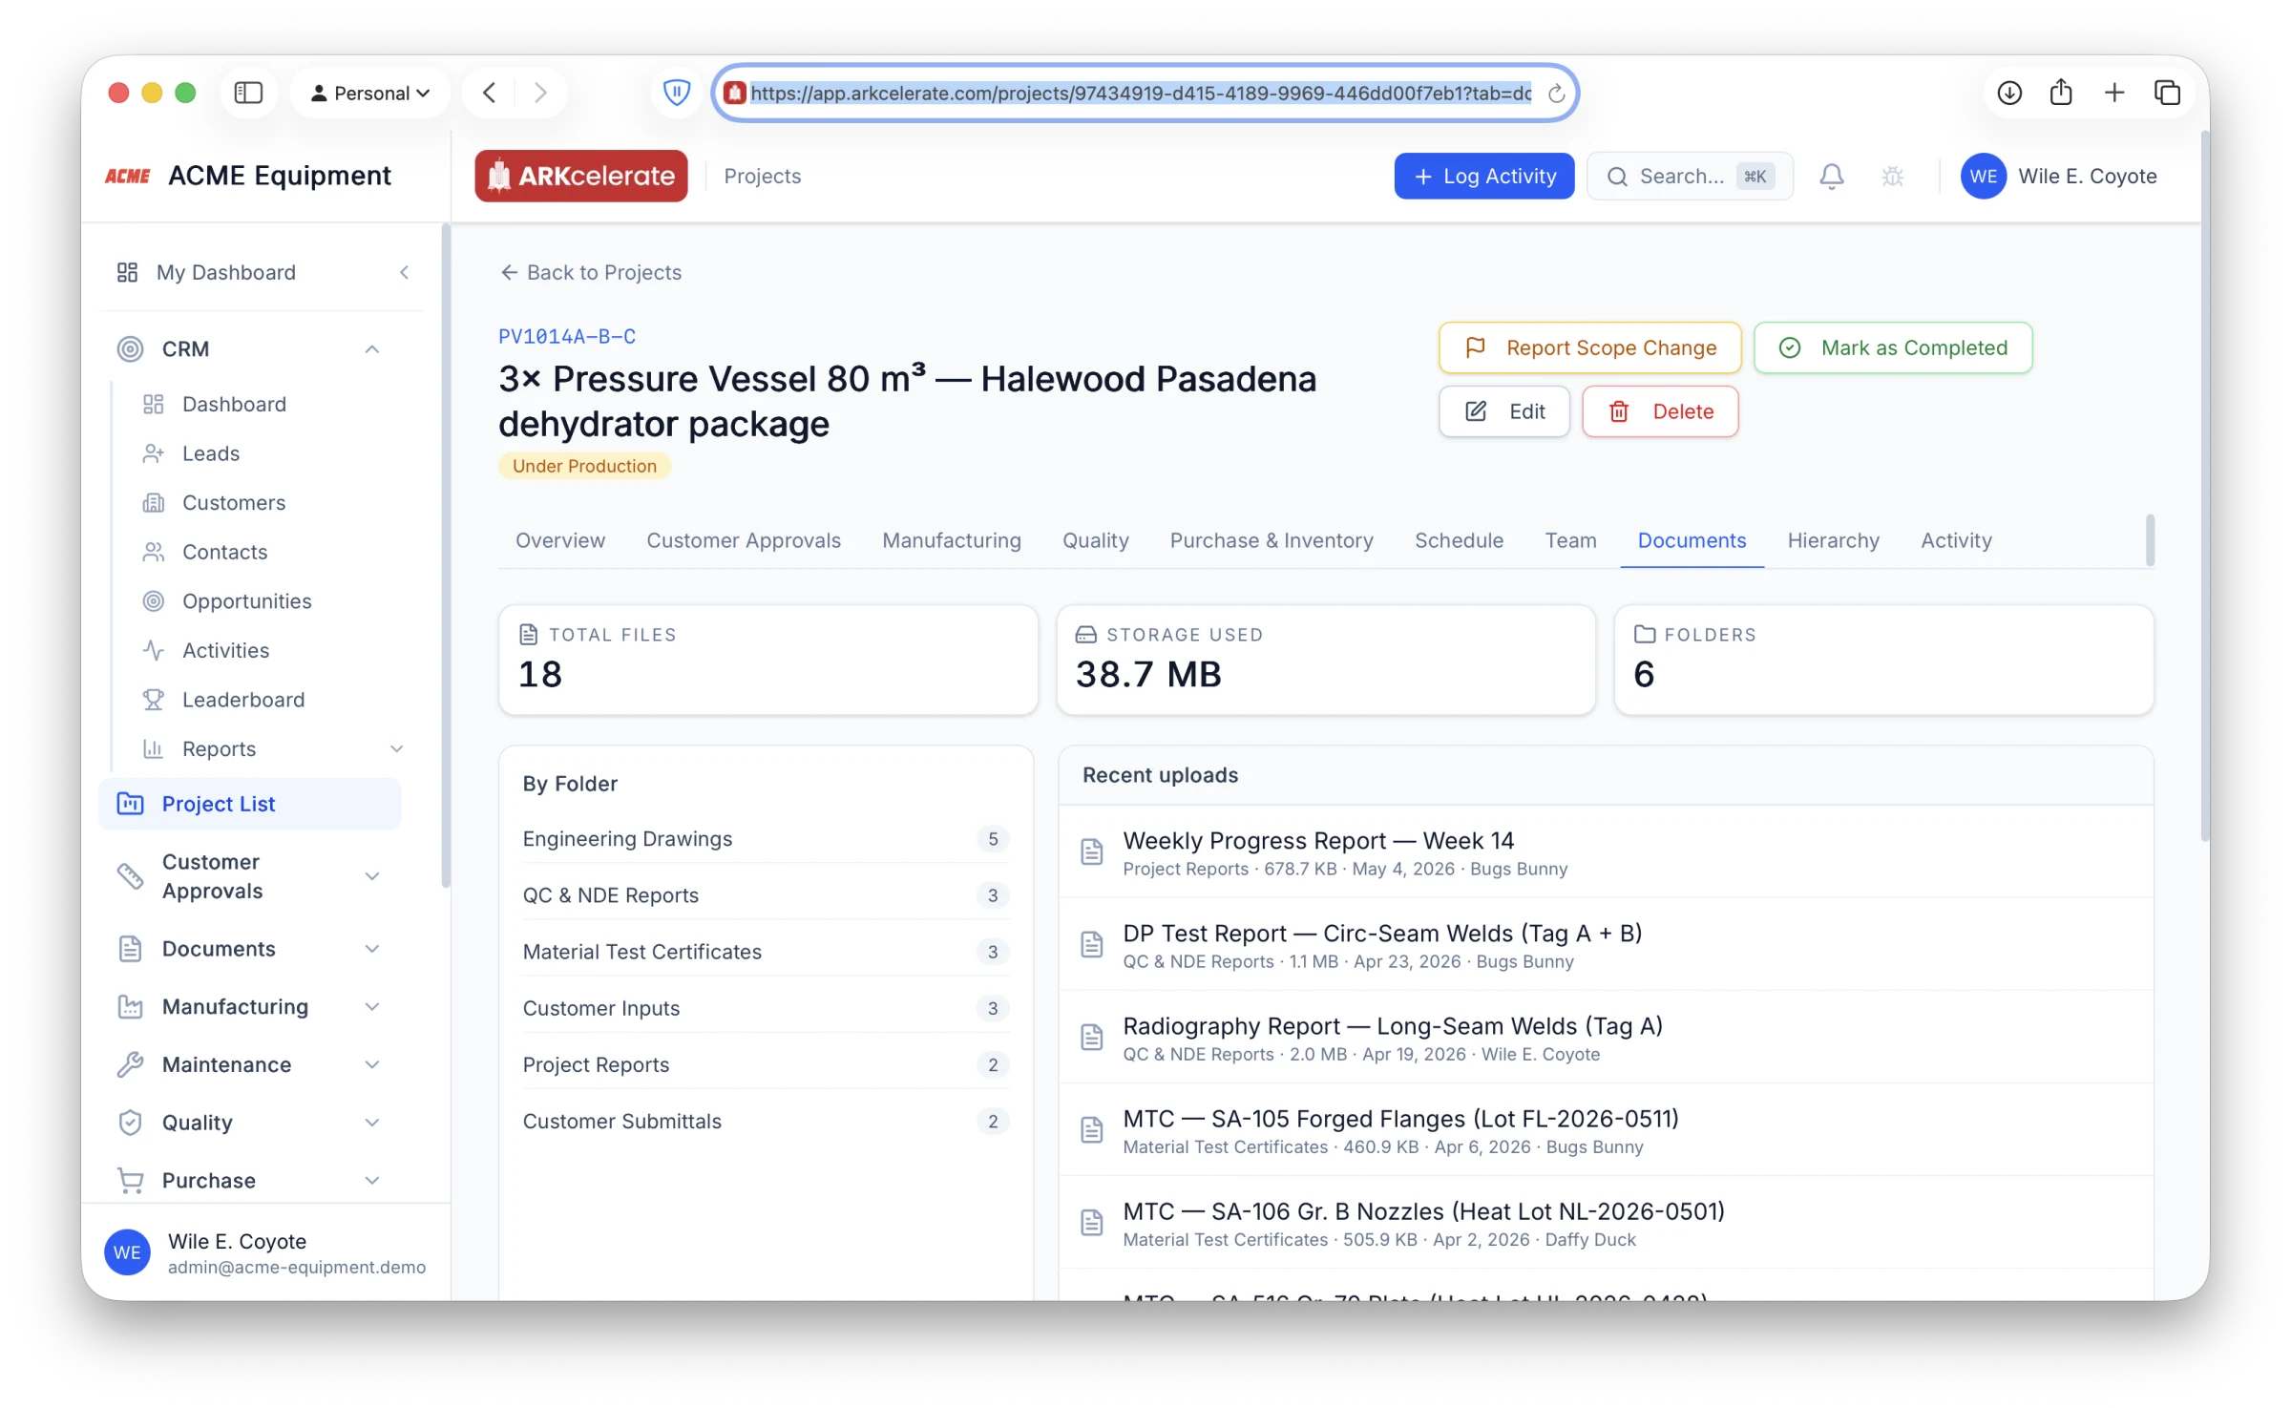The height and width of the screenshot is (1408, 2291).
Task: Open the Hierarchy tab
Action: tap(1833, 541)
